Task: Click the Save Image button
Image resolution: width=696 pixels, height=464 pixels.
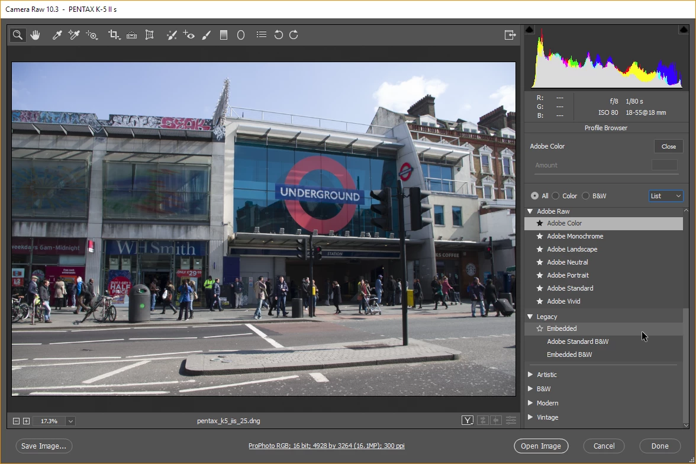Action: 44,446
